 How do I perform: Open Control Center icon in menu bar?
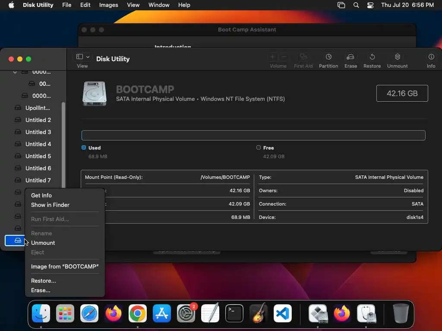pos(370,5)
